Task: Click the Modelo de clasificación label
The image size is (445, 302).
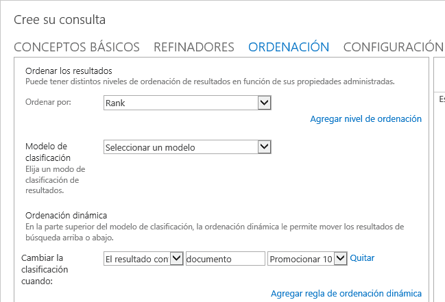Action: coord(48,152)
